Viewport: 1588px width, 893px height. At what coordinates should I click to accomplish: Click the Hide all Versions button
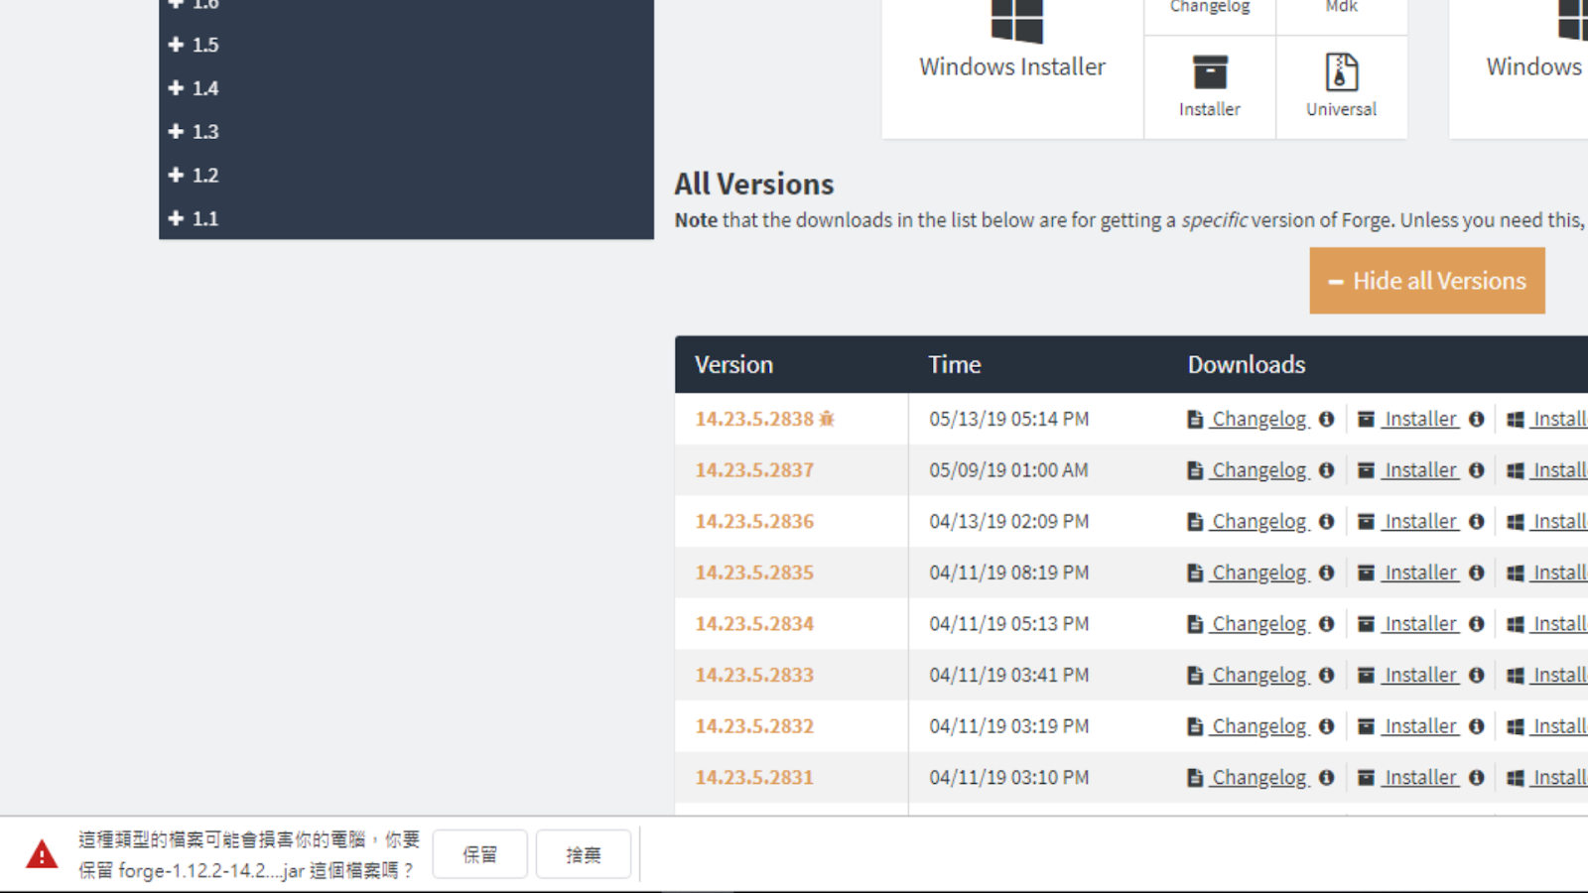click(x=1427, y=281)
